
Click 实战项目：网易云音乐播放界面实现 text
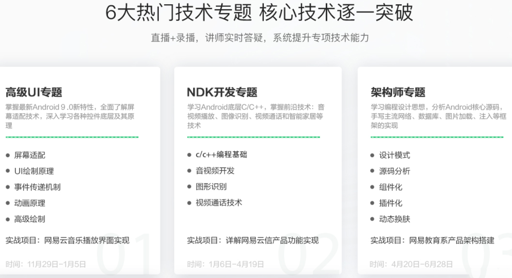(x=68, y=241)
